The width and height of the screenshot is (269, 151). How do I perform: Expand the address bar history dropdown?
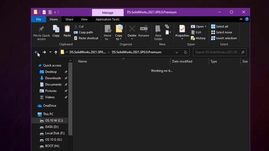177,52
